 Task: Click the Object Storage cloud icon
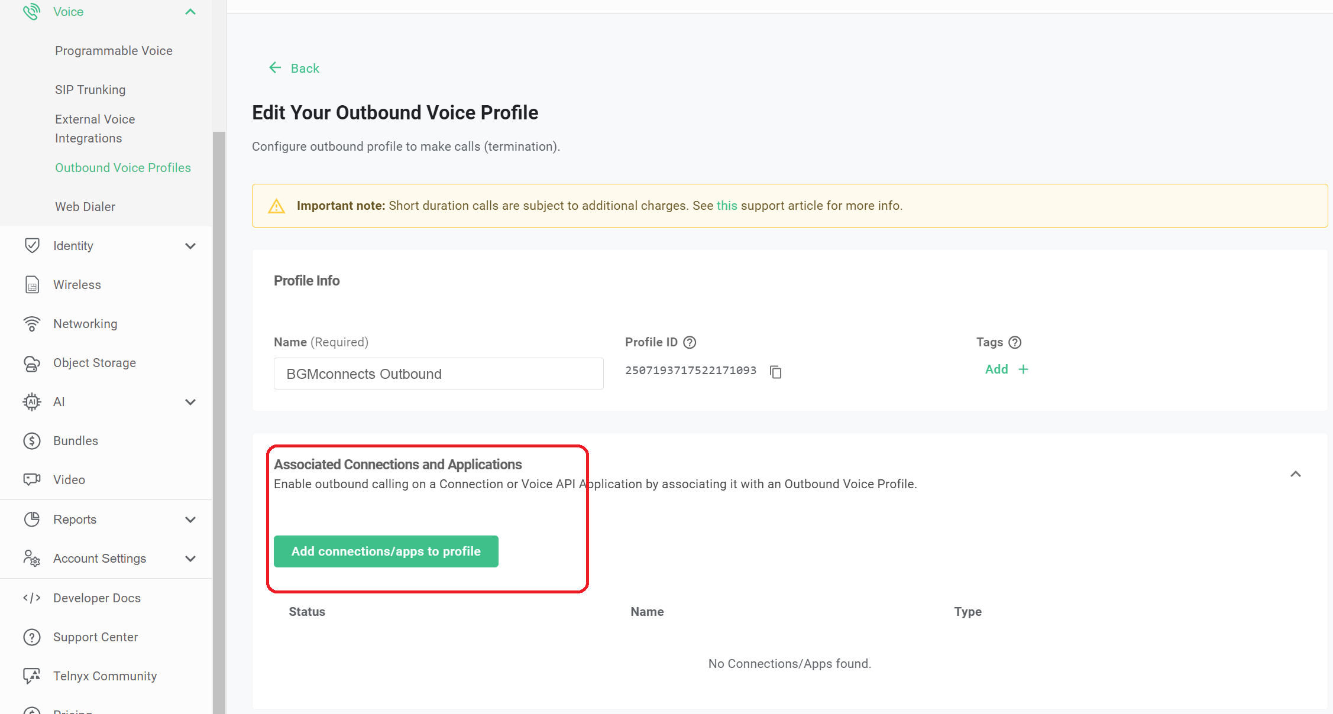click(32, 364)
